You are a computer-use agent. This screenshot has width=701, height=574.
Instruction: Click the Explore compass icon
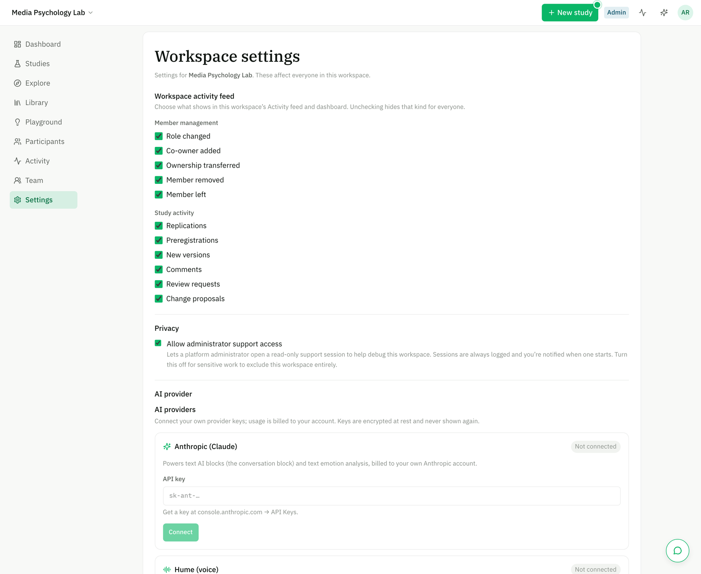tap(18, 83)
